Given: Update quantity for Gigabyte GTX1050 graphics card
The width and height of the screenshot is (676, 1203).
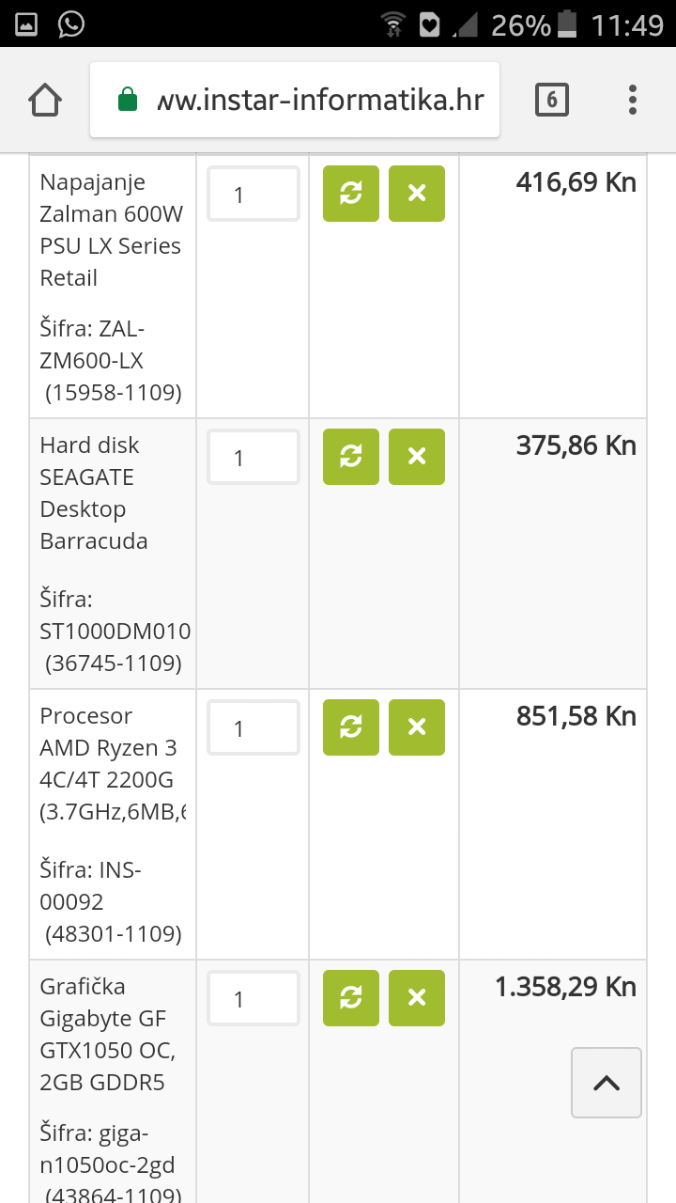Looking at the screenshot, I should click(350, 998).
